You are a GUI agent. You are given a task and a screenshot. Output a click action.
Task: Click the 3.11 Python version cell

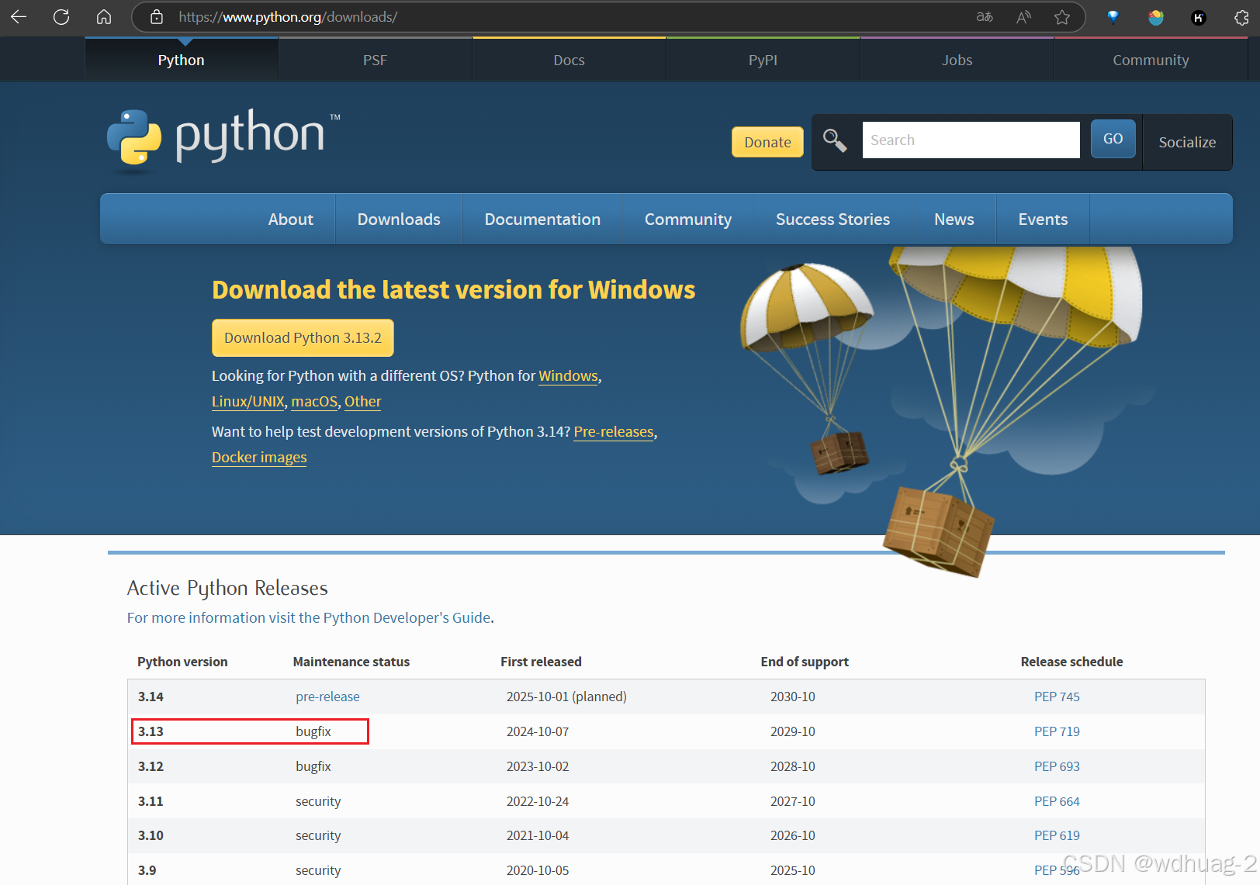pyautogui.click(x=151, y=801)
